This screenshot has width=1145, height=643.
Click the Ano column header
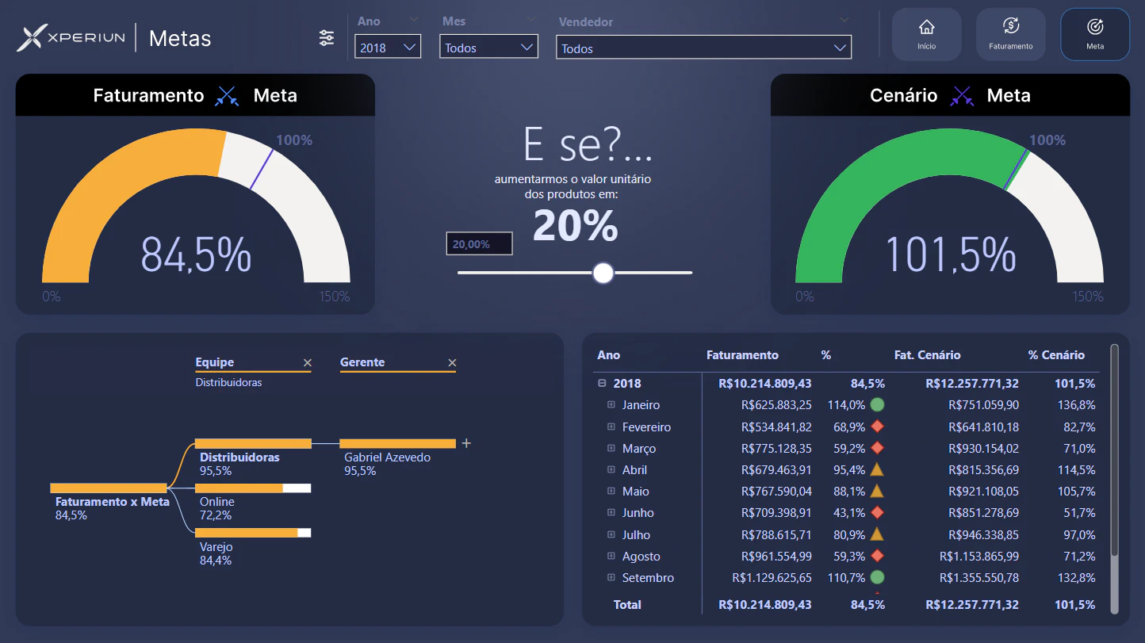tap(609, 355)
